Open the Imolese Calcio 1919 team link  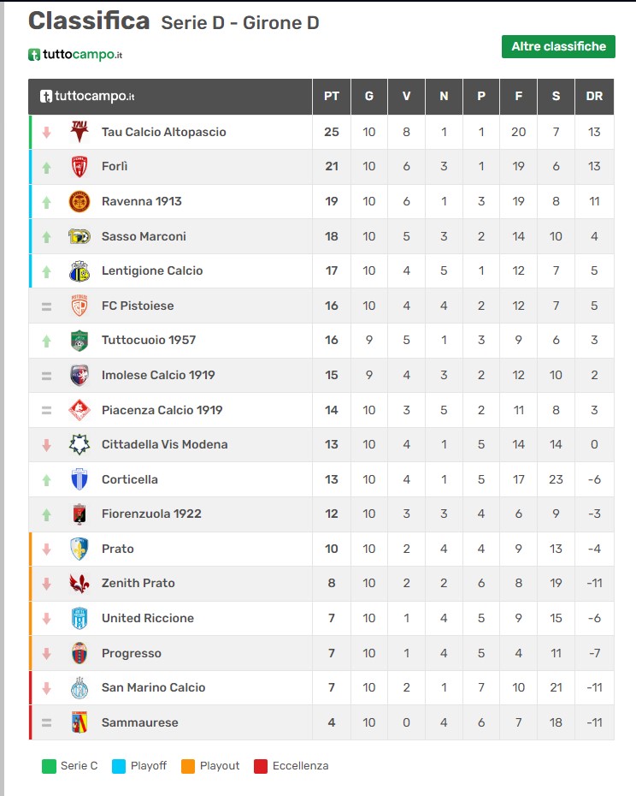pyautogui.click(x=158, y=375)
